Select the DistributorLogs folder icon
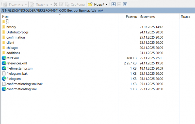195x124 pixels. coord(4,32)
